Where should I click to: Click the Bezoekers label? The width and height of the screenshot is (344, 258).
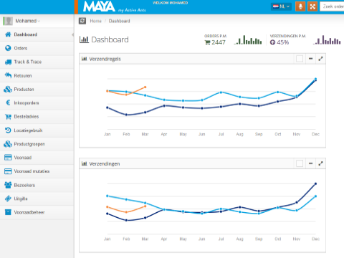click(24, 185)
